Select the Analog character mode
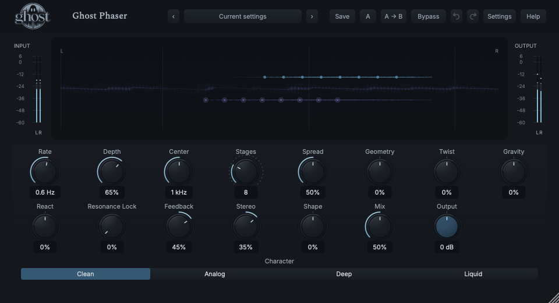Viewport: 559px width, 303px height. [x=215, y=274]
